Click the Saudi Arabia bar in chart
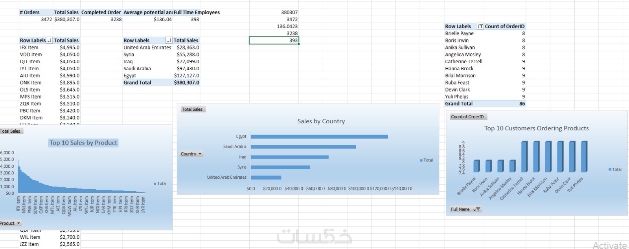The height and width of the screenshot is (249, 629). click(303, 147)
